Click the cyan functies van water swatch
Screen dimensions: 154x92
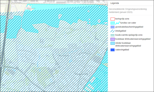click(113, 23)
